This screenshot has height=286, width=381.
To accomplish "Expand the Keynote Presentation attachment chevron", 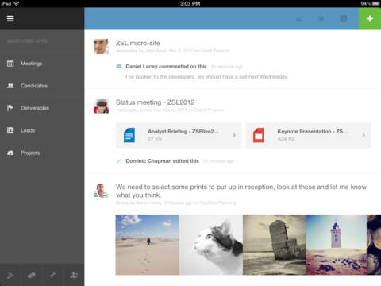I will pos(364,135).
